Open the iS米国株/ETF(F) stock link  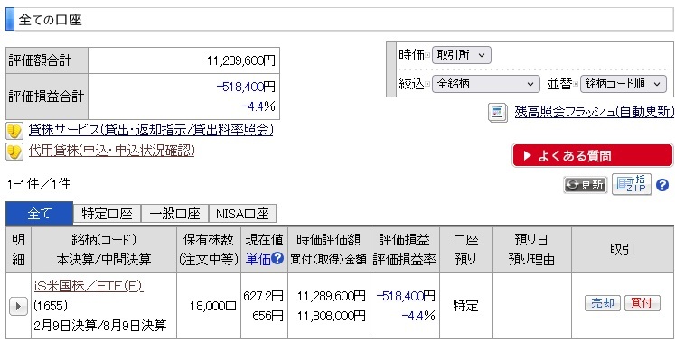click(89, 286)
